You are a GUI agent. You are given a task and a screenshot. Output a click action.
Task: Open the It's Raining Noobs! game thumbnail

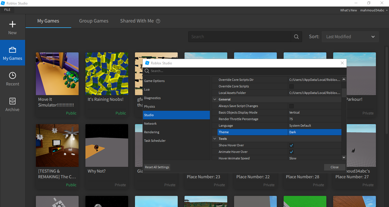(107, 73)
